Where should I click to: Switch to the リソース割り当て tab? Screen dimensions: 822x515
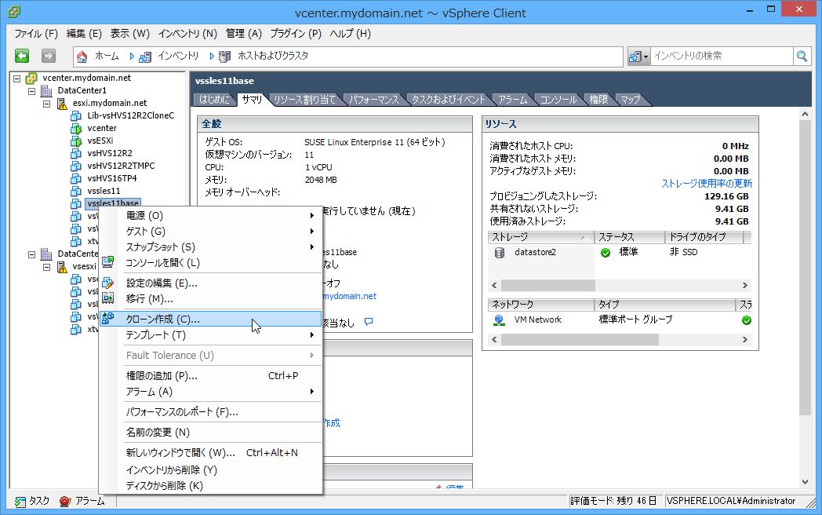(305, 99)
